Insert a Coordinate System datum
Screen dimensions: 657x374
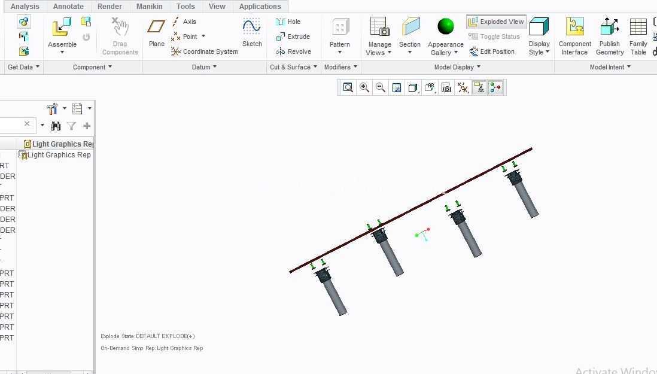click(205, 51)
